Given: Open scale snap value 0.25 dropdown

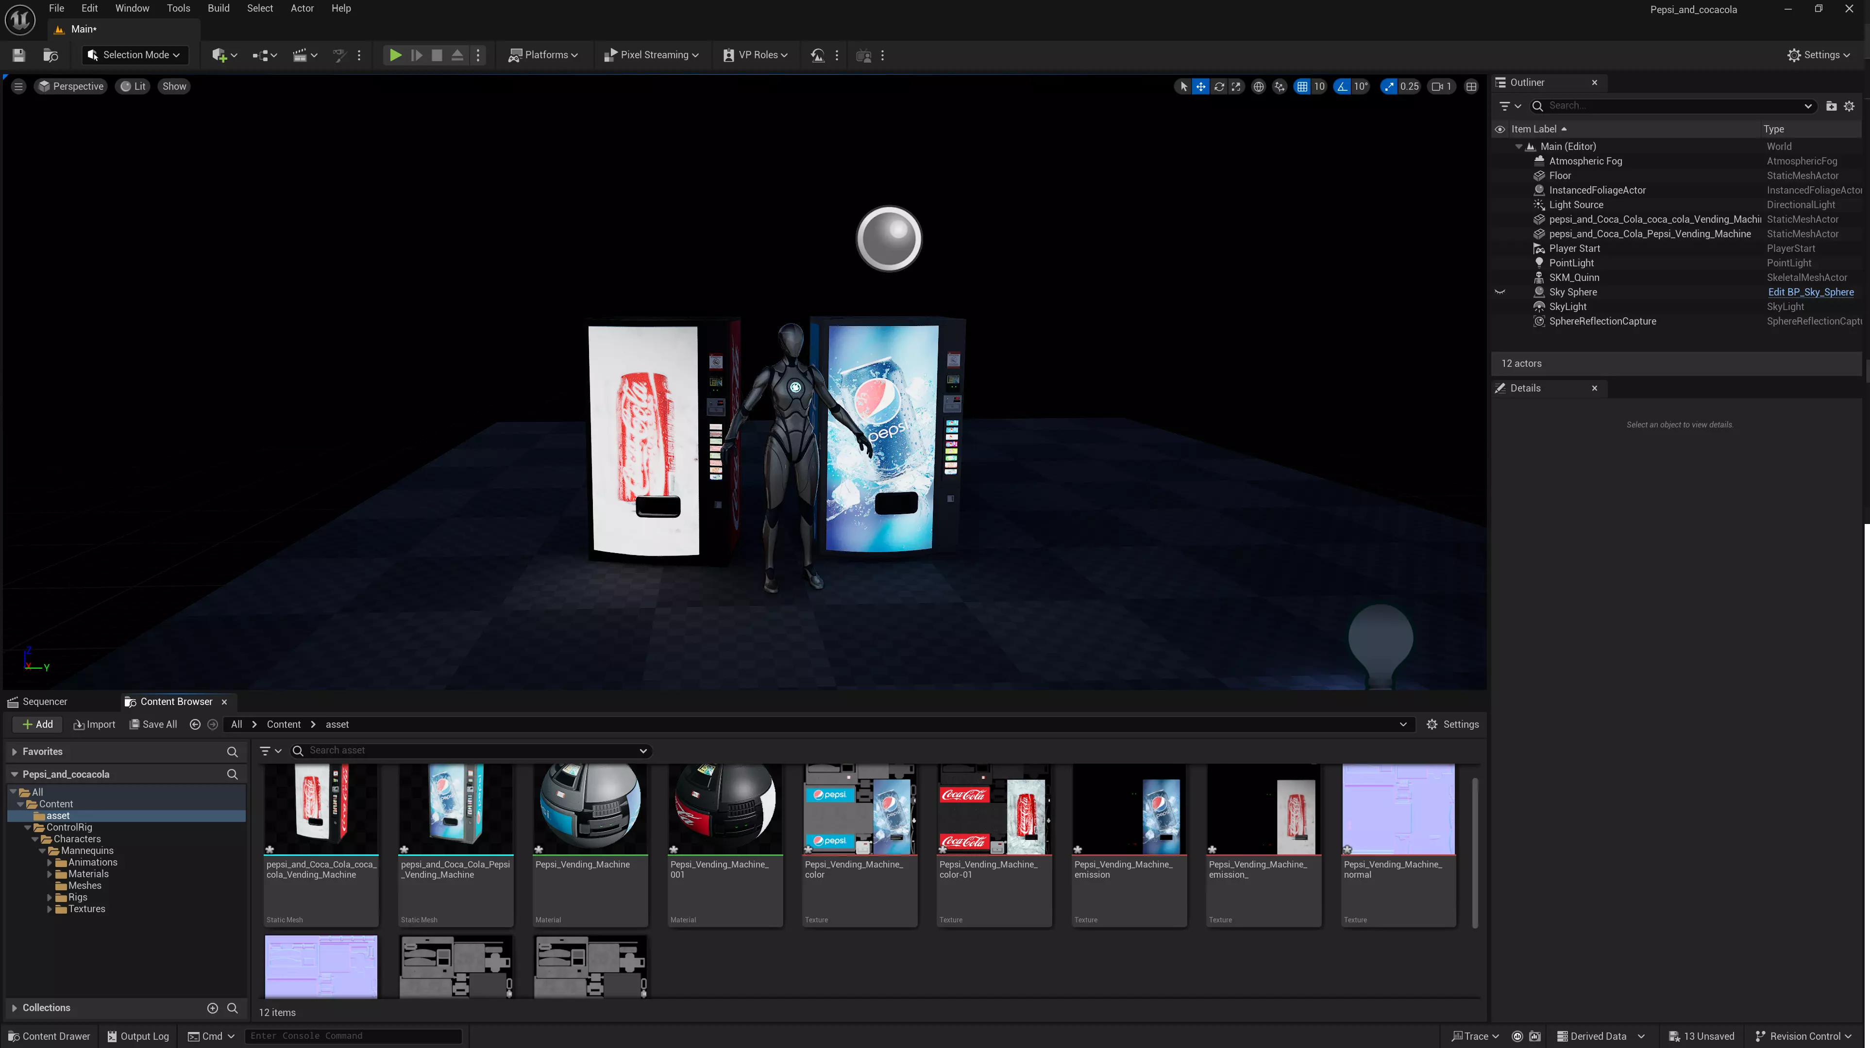Looking at the screenshot, I should [1409, 86].
